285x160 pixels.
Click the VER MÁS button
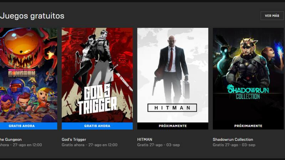[x=272, y=16]
